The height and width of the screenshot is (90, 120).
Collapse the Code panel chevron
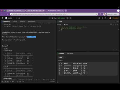pyautogui.click(x=118, y=21)
